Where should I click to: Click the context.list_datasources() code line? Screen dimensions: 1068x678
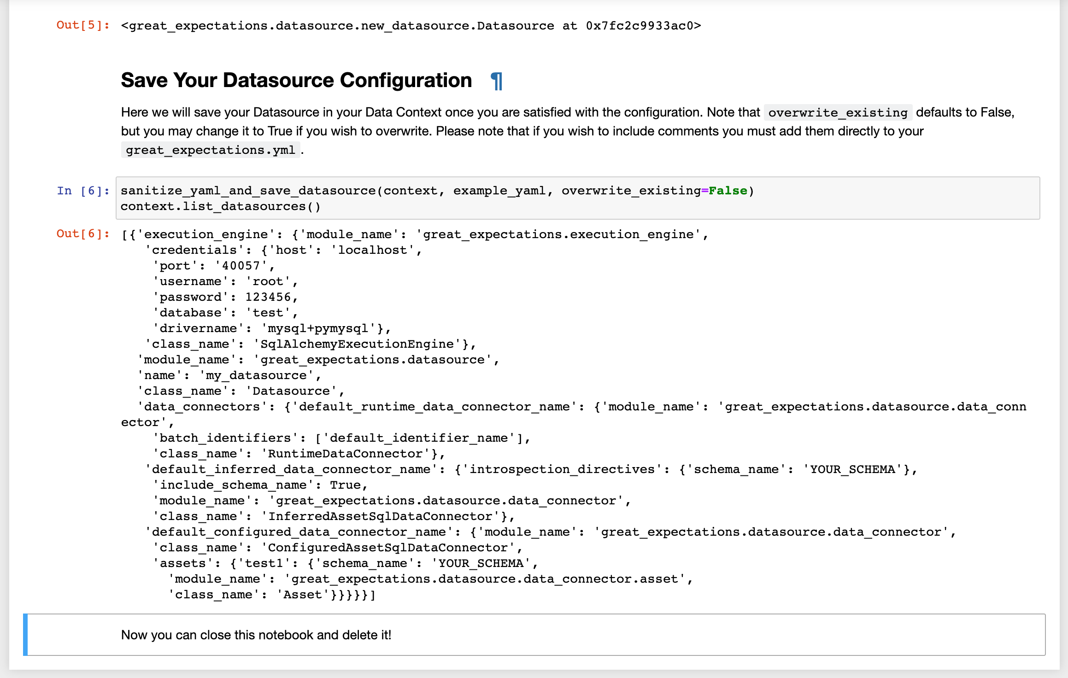click(220, 206)
